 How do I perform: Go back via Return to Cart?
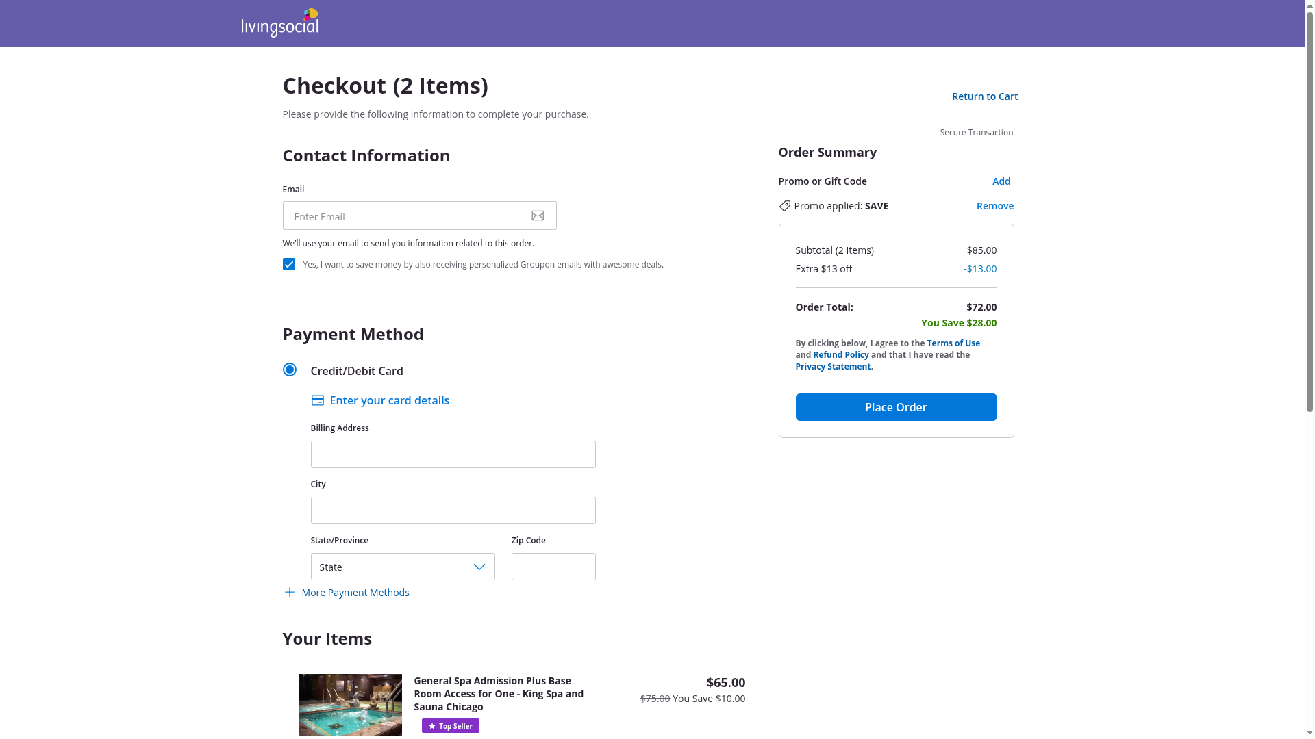(984, 96)
